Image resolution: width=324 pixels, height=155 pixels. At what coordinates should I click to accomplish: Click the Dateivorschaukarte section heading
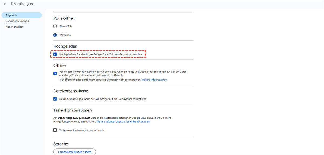click(x=71, y=91)
